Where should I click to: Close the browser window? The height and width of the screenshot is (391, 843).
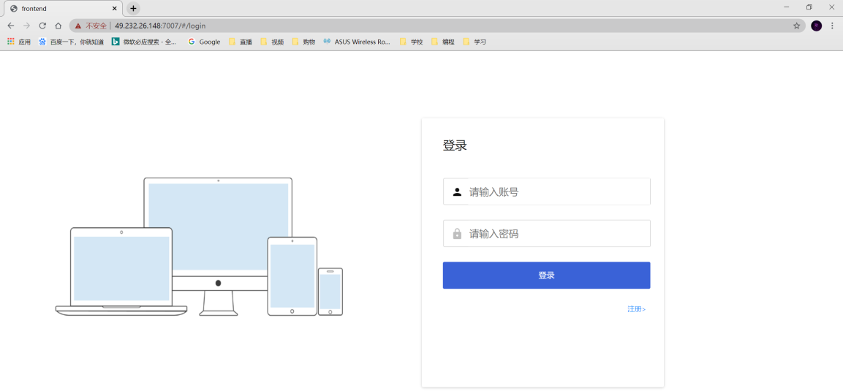[831, 7]
